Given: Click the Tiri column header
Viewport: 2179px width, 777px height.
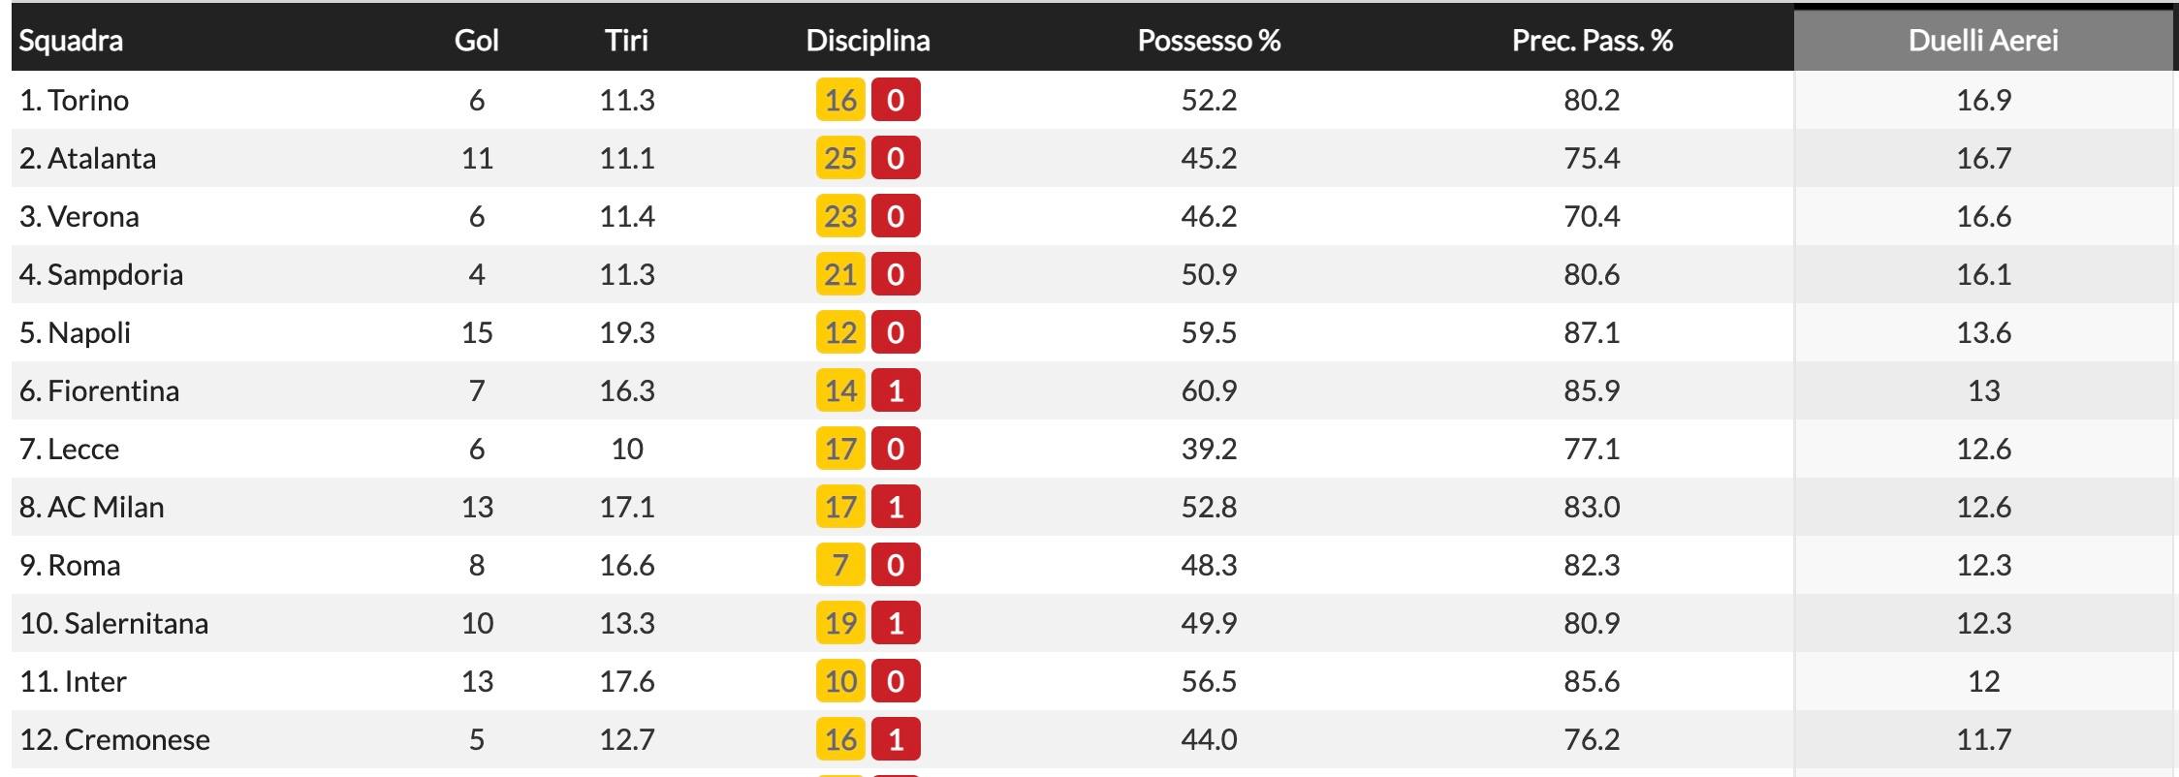Looking at the screenshot, I should (x=626, y=41).
